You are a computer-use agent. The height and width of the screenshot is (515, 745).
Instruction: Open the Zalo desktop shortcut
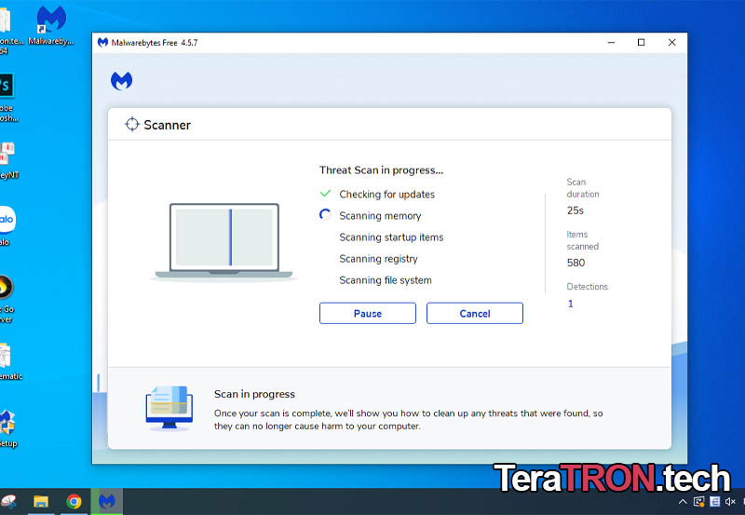point(7,226)
